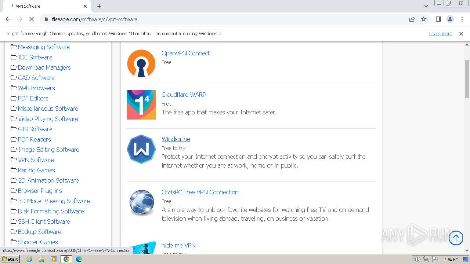The image size is (470, 264).
Task: Open the Windscribe title link
Action: coord(176,139)
